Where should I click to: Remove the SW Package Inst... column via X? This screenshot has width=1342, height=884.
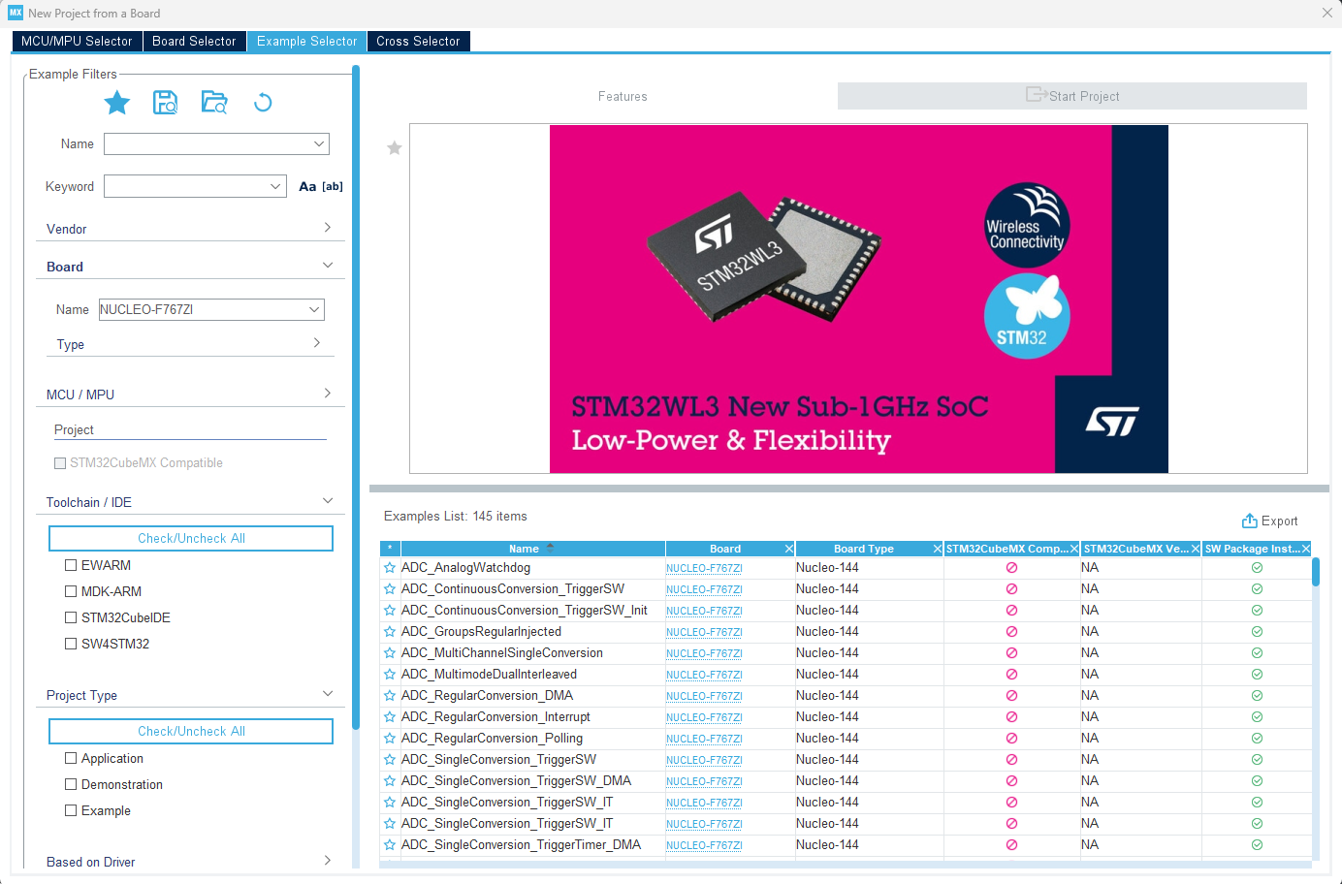coord(1305,549)
